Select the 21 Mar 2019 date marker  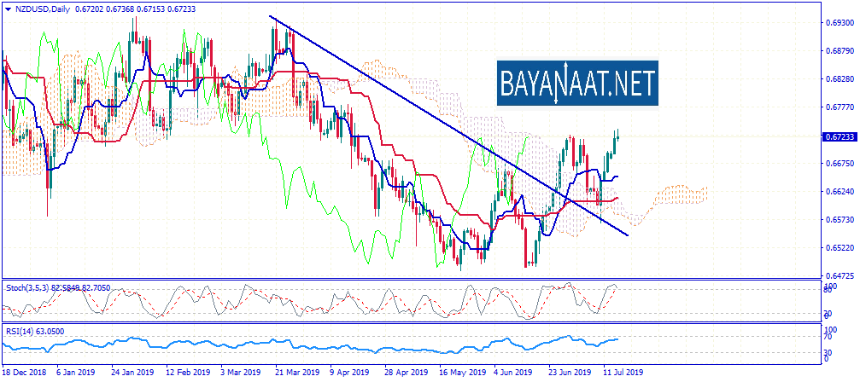(x=295, y=373)
